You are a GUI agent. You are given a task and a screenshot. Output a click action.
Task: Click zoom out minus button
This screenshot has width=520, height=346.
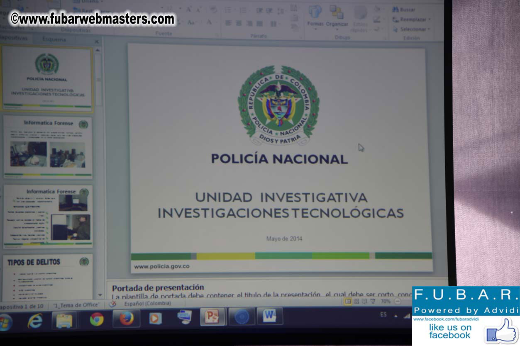(x=397, y=301)
